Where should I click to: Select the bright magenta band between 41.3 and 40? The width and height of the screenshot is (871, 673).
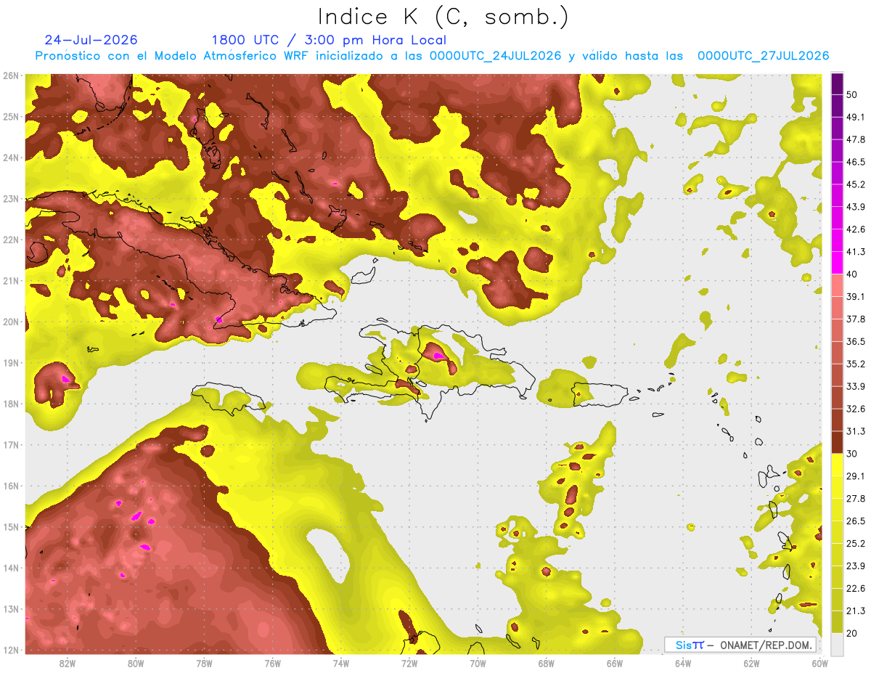[x=837, y=263]
